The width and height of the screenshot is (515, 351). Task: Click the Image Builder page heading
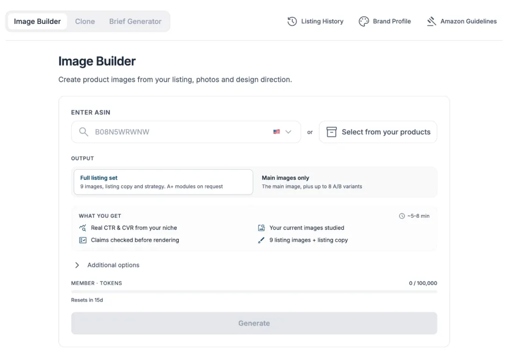pyautogui.click(x=97, y=61)
